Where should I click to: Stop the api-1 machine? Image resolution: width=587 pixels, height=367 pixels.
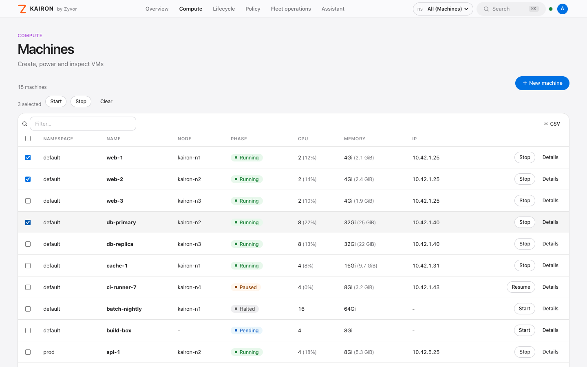525,352
